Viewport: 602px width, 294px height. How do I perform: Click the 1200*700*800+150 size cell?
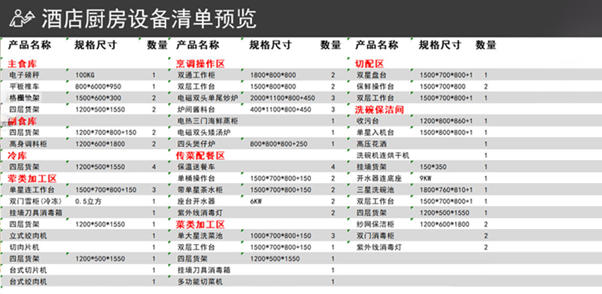106,132
